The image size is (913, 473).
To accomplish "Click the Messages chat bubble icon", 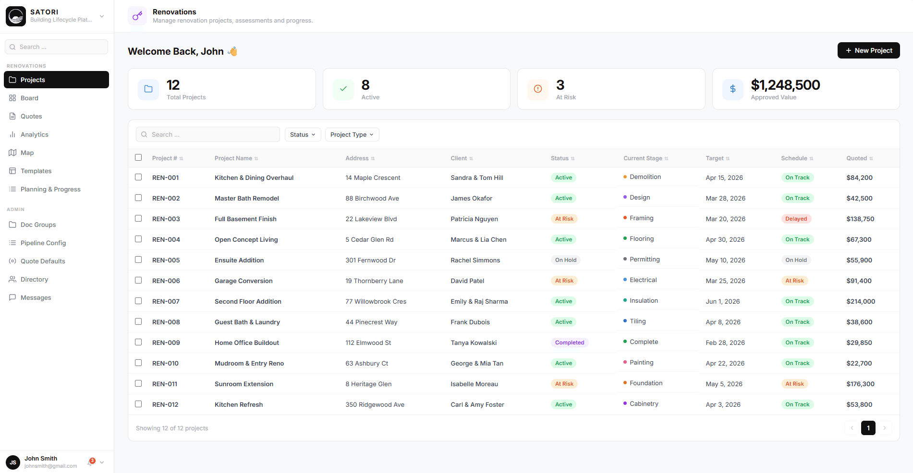I will [12, 297].
